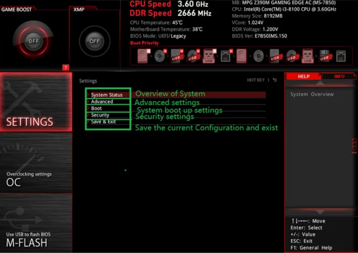Click the arrow keys 'Move' hint
Screen dimensions: 358x253
click(308, 221)
